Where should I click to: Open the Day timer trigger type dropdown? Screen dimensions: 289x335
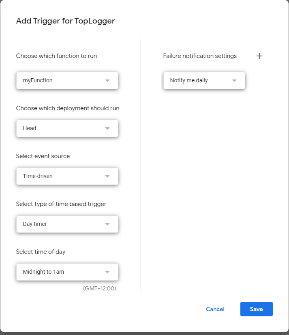click(x=67, y=224)
